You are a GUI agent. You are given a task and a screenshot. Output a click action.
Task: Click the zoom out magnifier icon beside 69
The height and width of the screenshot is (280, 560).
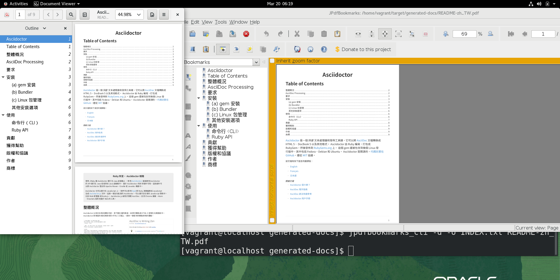[446, 34]
